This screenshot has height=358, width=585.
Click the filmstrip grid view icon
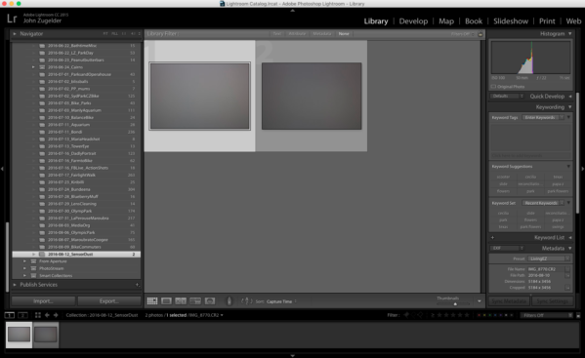pos(38,315)
